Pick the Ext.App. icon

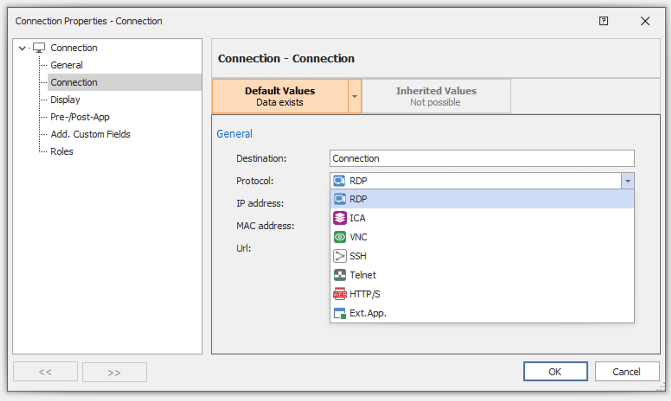click(339, 313)
